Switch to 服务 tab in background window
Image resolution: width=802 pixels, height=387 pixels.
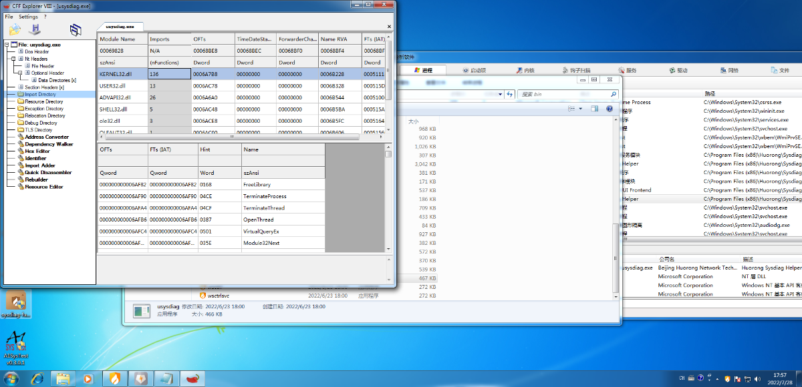[x=627, y=70]
